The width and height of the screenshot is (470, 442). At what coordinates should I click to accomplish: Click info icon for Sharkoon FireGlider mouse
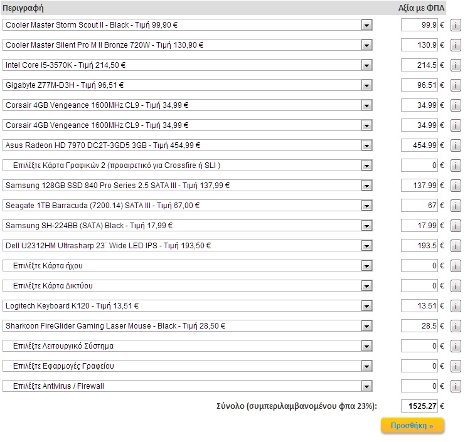[456, 326]
